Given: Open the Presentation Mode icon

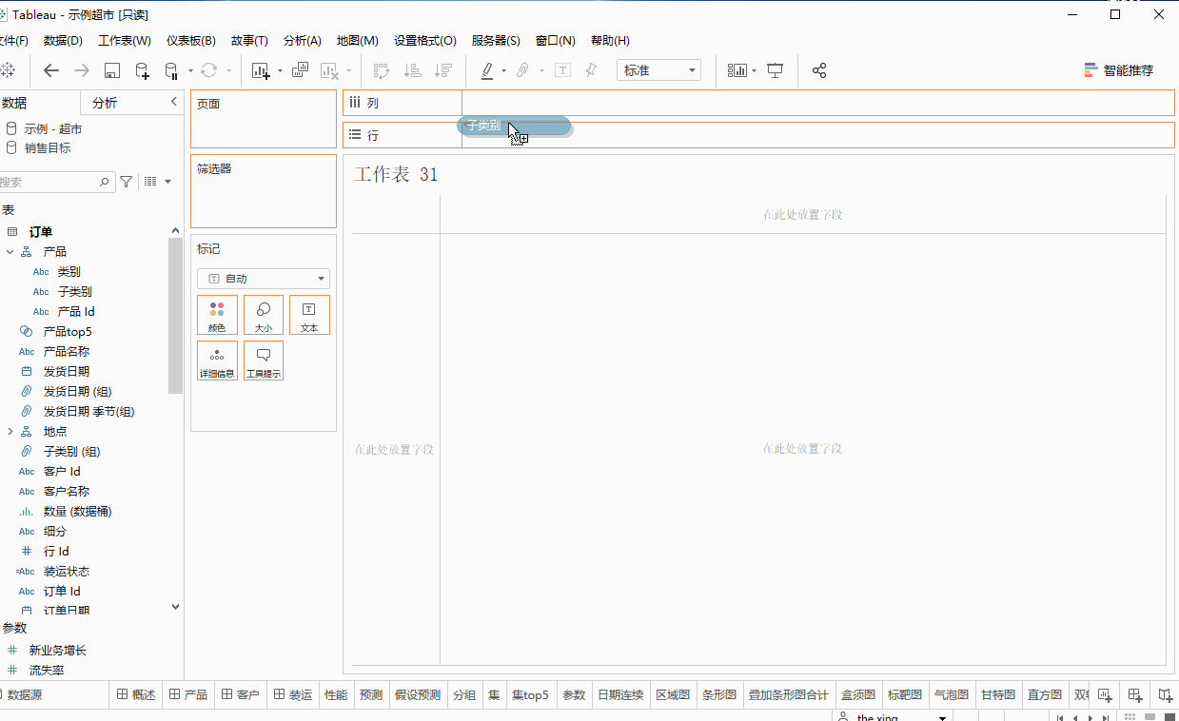Looking at the screenshot, I should click(x=776, y=70).
